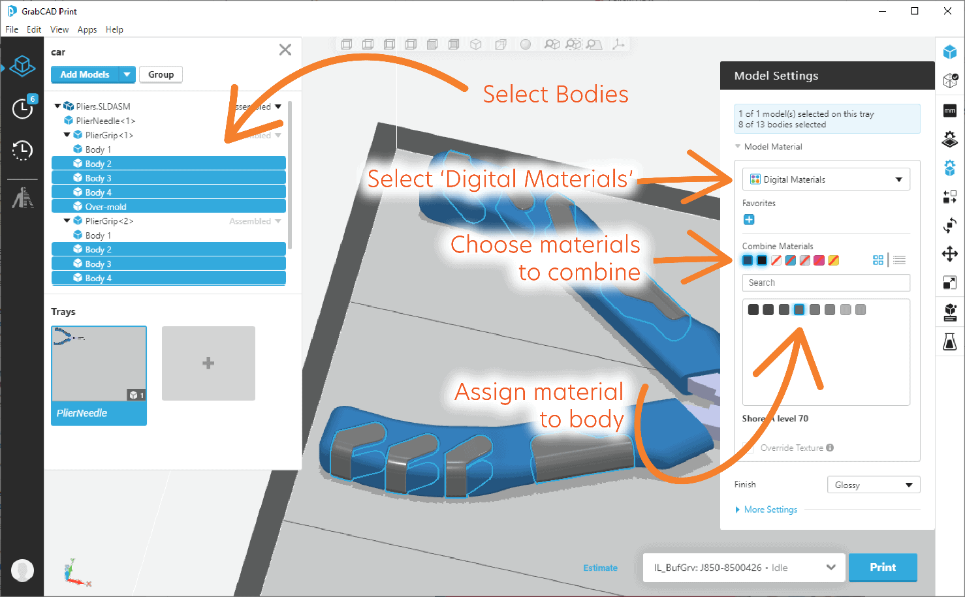The width and height of the screenshot is (965, 597).
Task: Open the blue gear cube settings tool
Action: coord(950,168)
